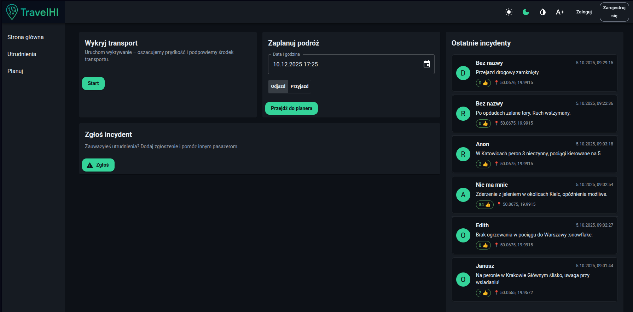The width and height of the screenshot is (633, 312).
Task: Select the Odjazd toggle option
Action: tap(278, 86)
